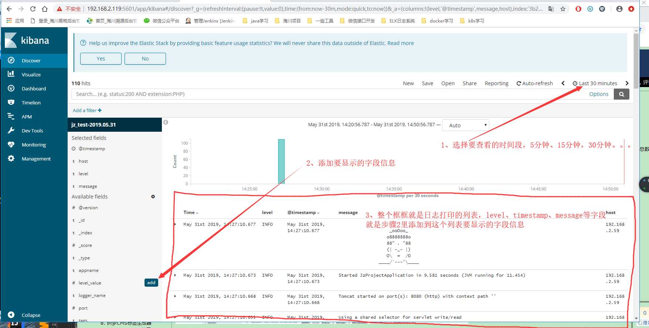This screenshot has height=328, width=649.
Task: Click browser back arrow
Action: [9, 9]
